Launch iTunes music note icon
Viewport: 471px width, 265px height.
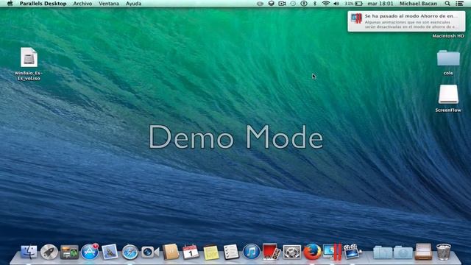[251, 252]
